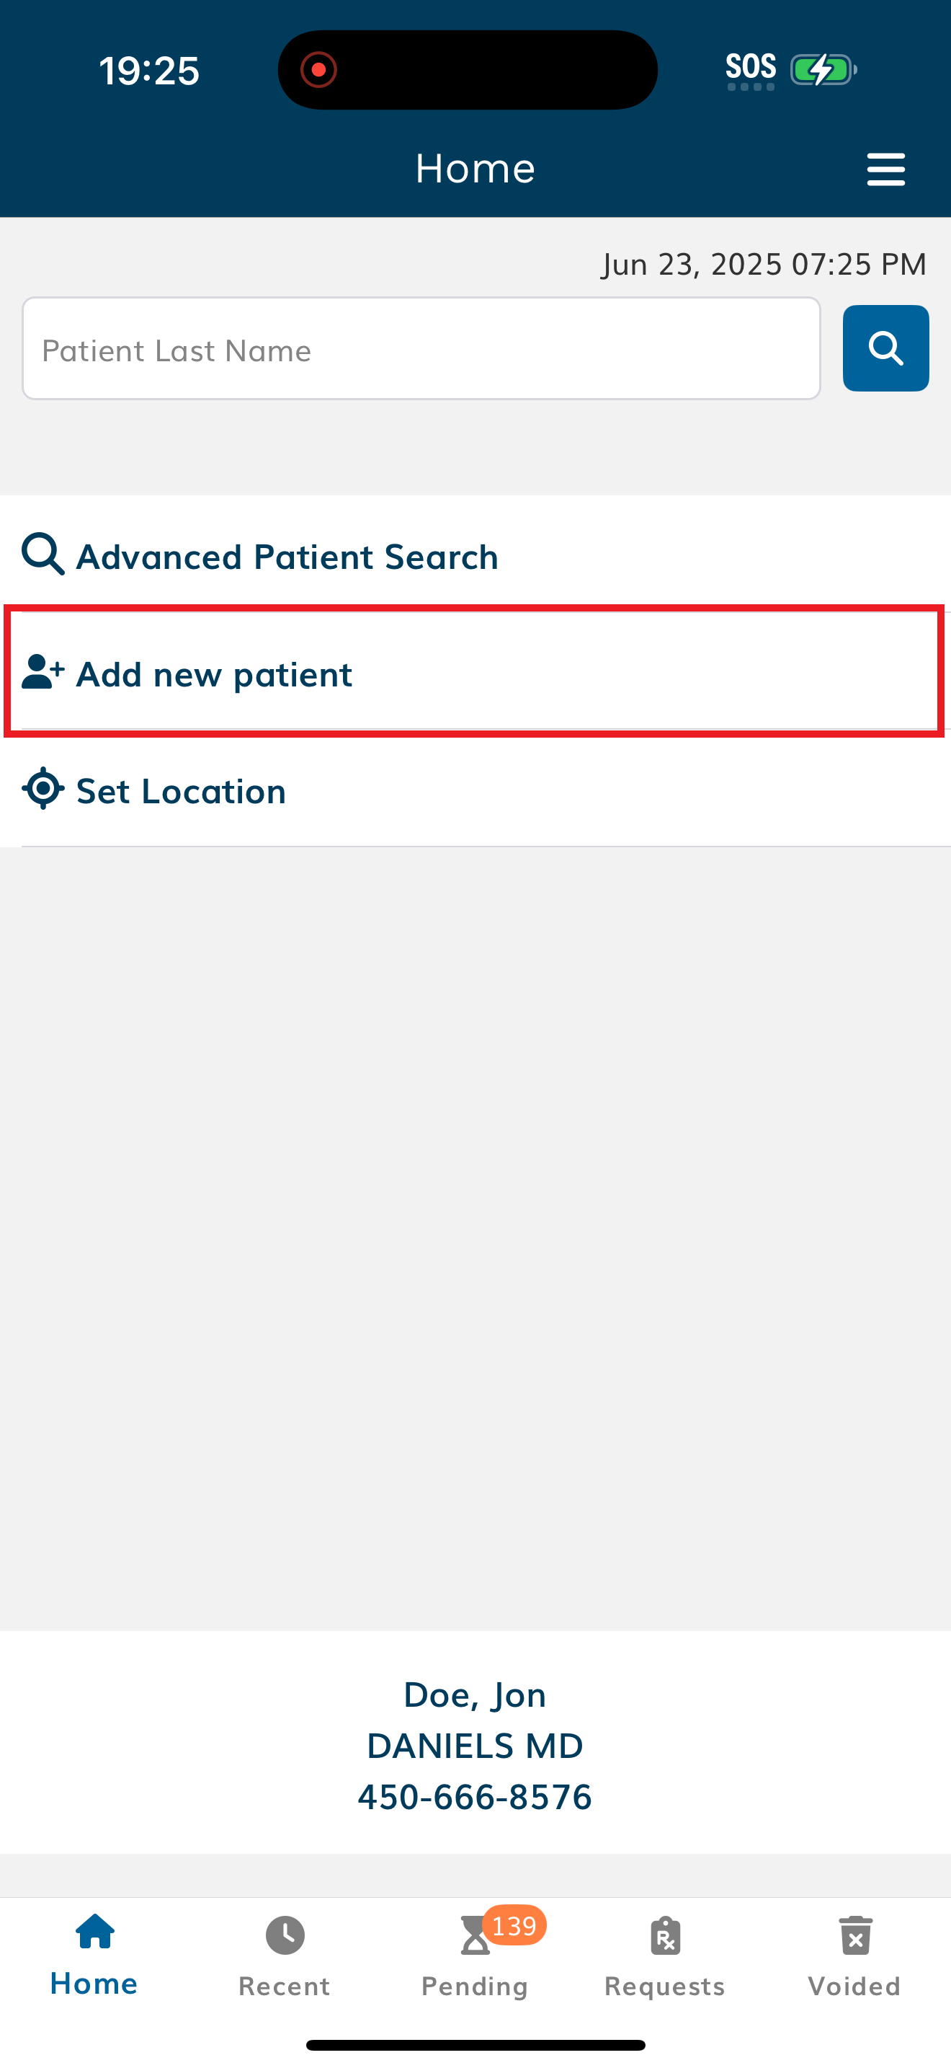Tap the blue search button

point(885,348)
